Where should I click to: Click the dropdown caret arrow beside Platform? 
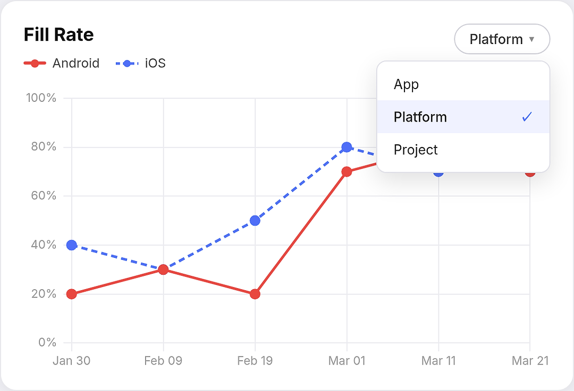coord(532,39)
